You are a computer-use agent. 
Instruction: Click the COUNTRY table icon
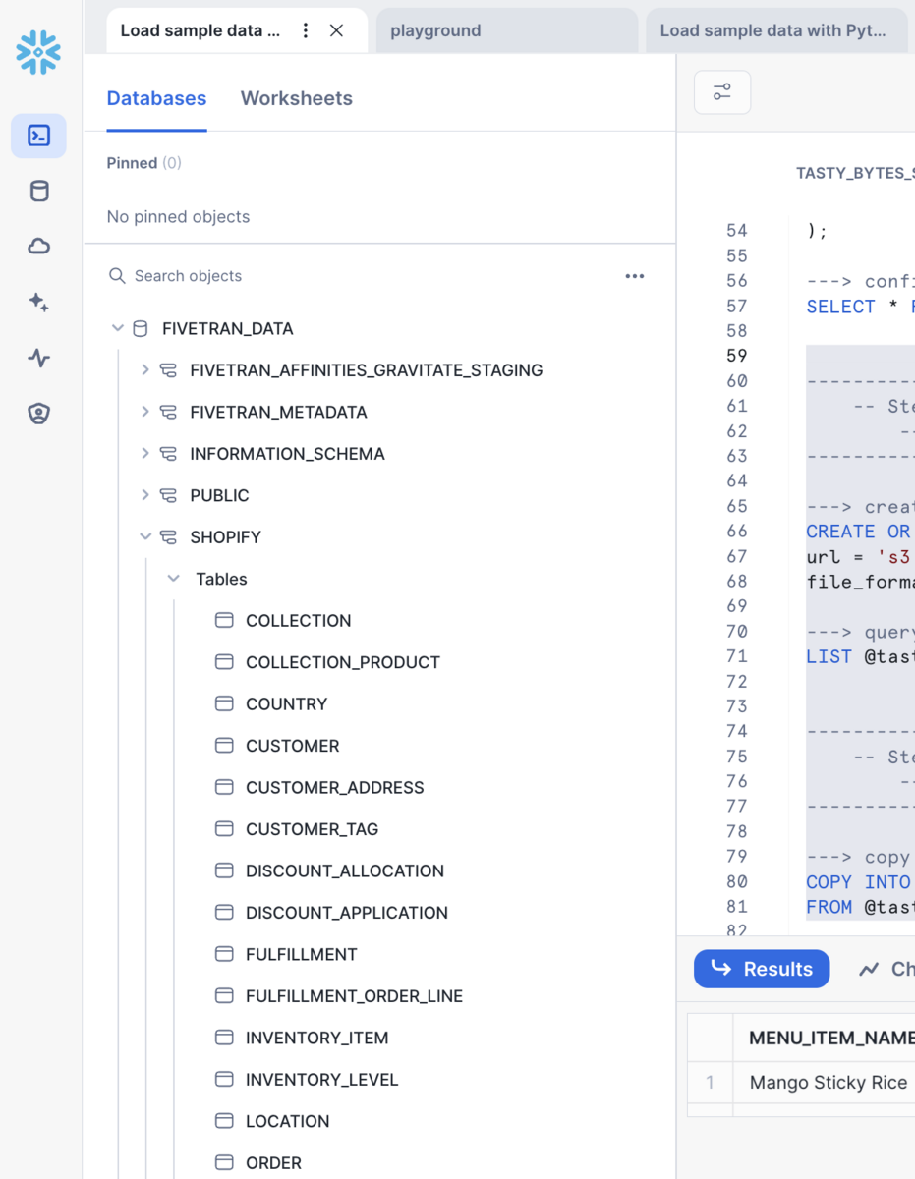[224, 703]
